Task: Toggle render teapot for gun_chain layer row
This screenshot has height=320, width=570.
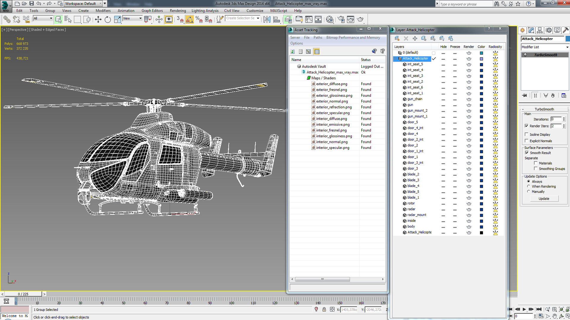Action: [x=469, y=99]
